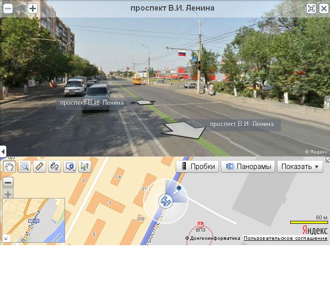330x283 pixels.
Task: Select the hand pan tool
Action: point(10,167)
